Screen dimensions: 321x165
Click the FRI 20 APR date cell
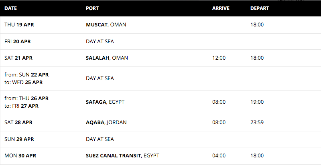18,42
